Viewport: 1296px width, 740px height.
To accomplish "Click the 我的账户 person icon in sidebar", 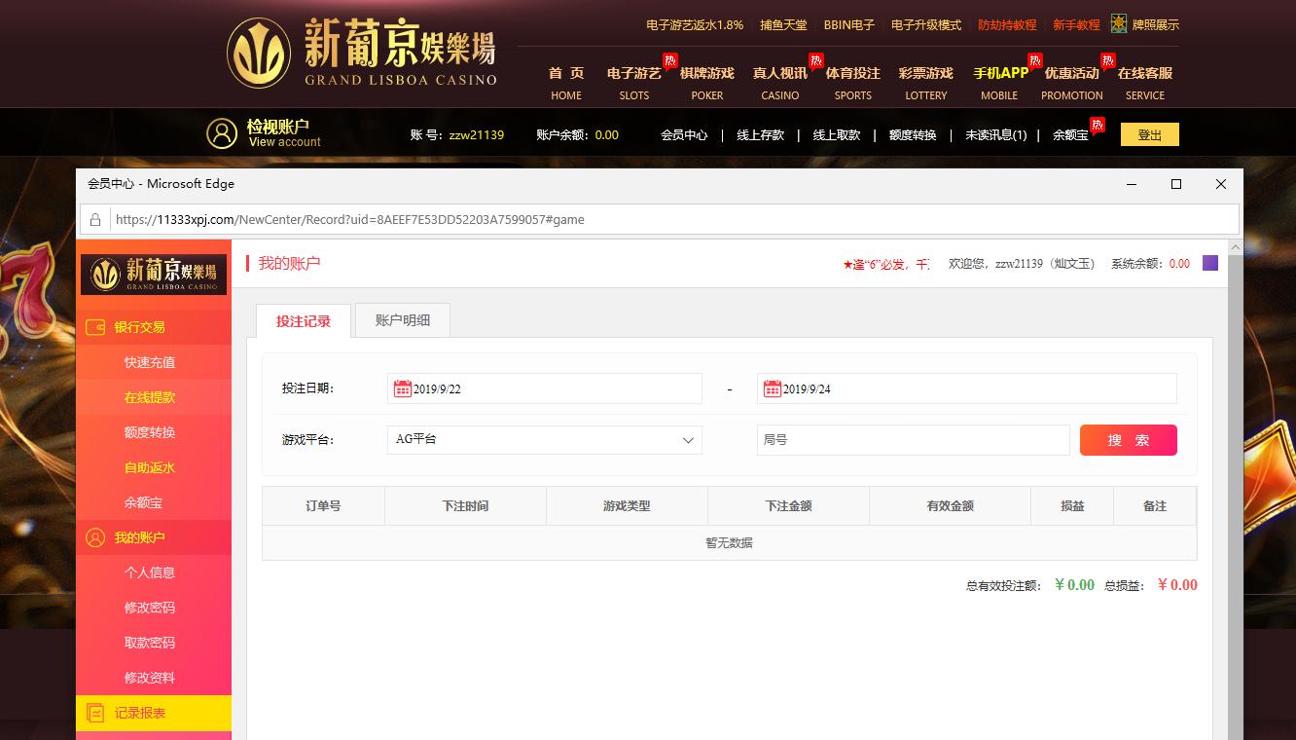I will tap(95, 537).
